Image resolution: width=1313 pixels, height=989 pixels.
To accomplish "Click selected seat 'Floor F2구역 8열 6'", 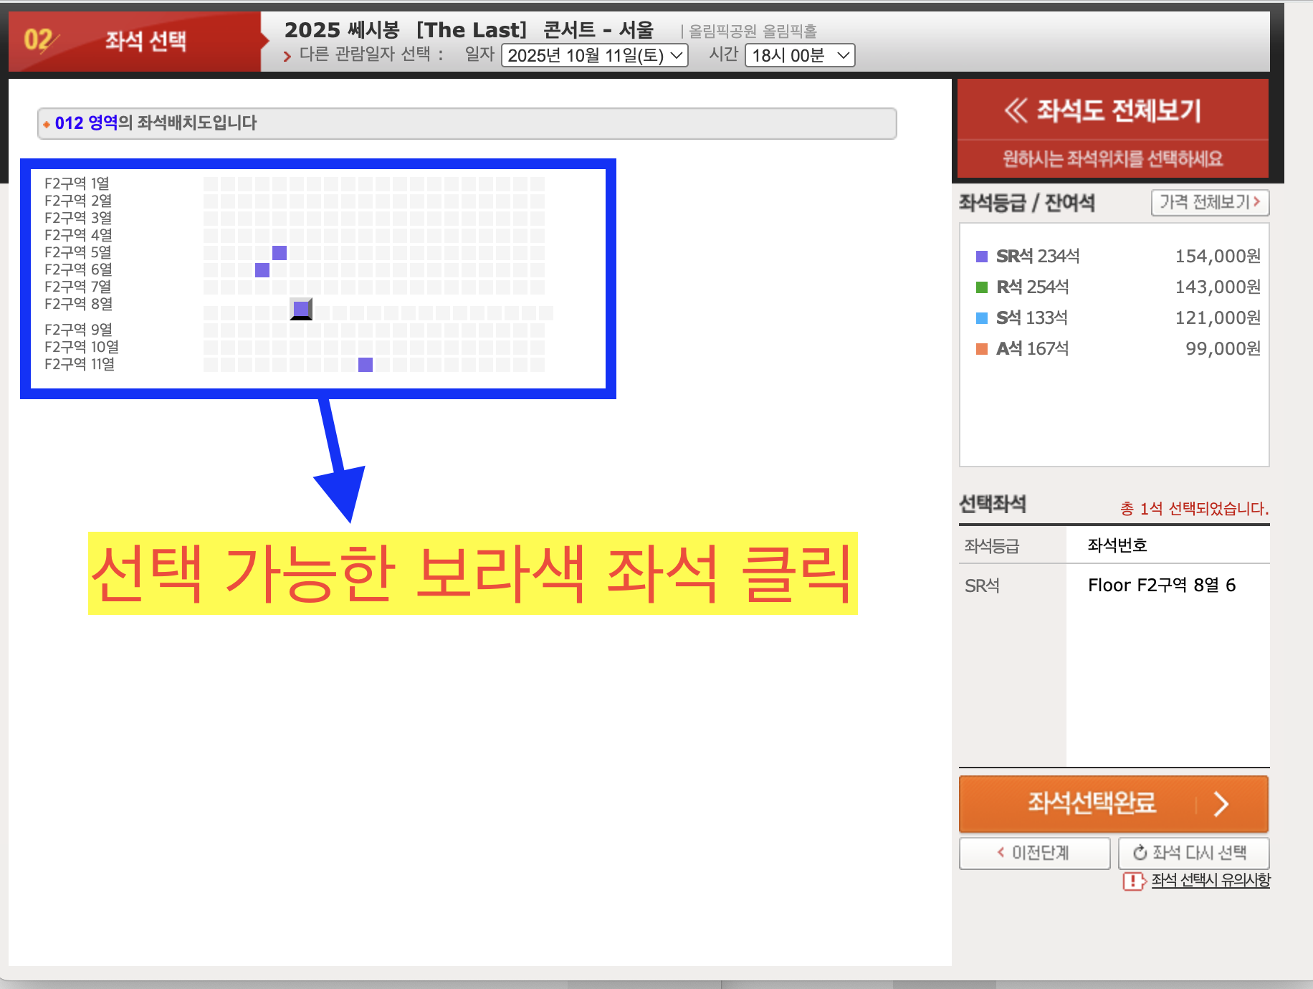I will coord(1162,585).
